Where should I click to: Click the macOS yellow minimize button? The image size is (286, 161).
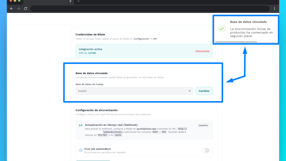tap(15, 1)
